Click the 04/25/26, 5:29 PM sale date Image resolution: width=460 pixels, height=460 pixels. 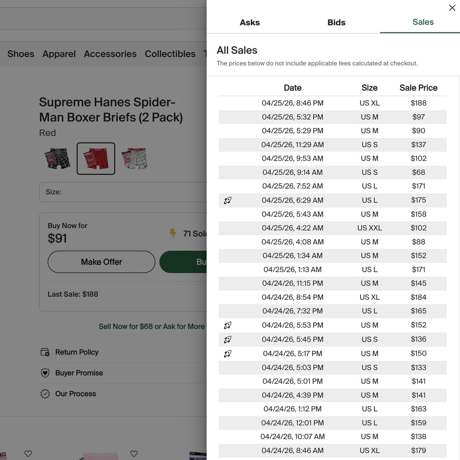pyautogui.click(x=292, y=131)
